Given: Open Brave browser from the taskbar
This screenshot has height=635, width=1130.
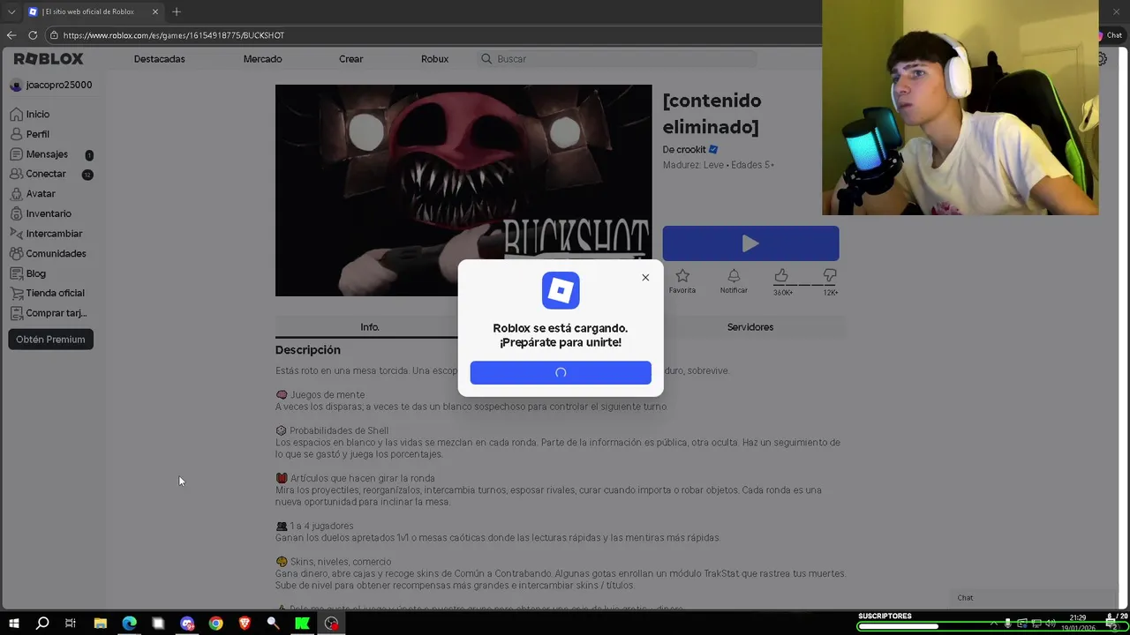Looking at the screenshot, I should point(245,624).
